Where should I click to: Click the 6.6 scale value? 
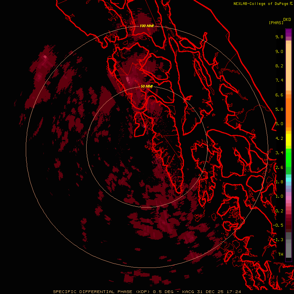coord(279,95)
